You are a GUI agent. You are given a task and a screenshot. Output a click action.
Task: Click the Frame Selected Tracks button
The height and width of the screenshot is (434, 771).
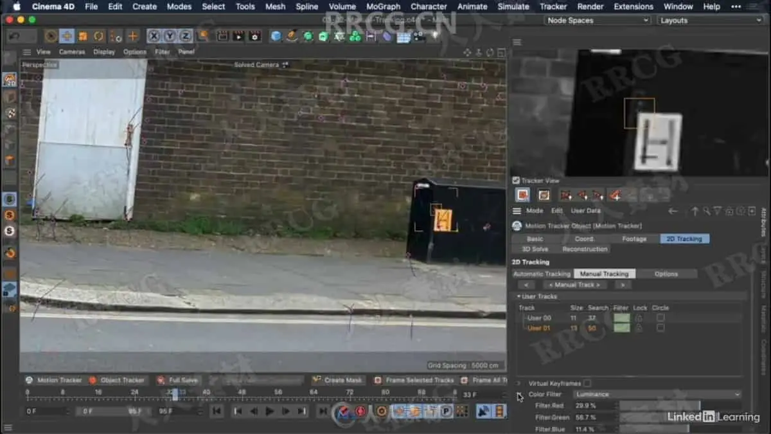coord(414,380)
